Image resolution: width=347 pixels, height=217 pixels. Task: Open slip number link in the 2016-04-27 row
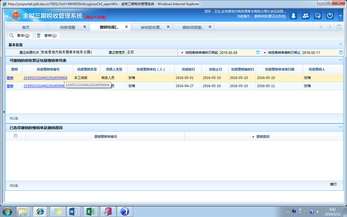coord(44,86)
